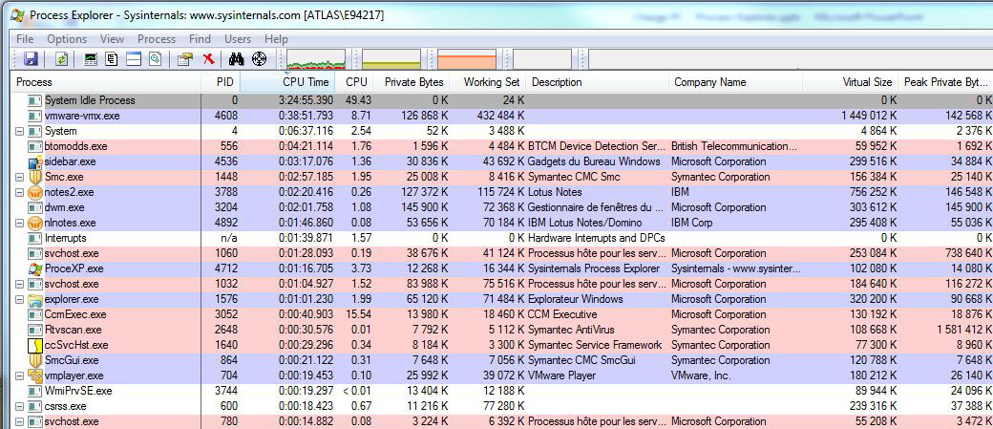Click the CPU value 15.54 for CcmExec.exe

click(356, 314)
